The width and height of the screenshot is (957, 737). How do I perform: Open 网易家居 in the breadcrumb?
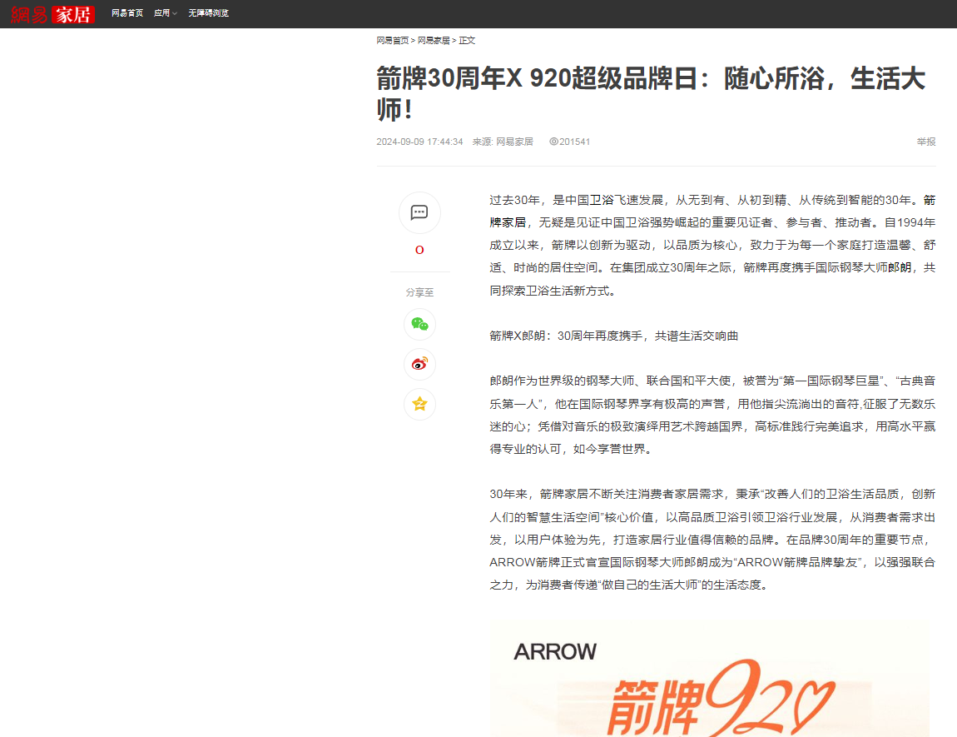[x=433, y=40]
